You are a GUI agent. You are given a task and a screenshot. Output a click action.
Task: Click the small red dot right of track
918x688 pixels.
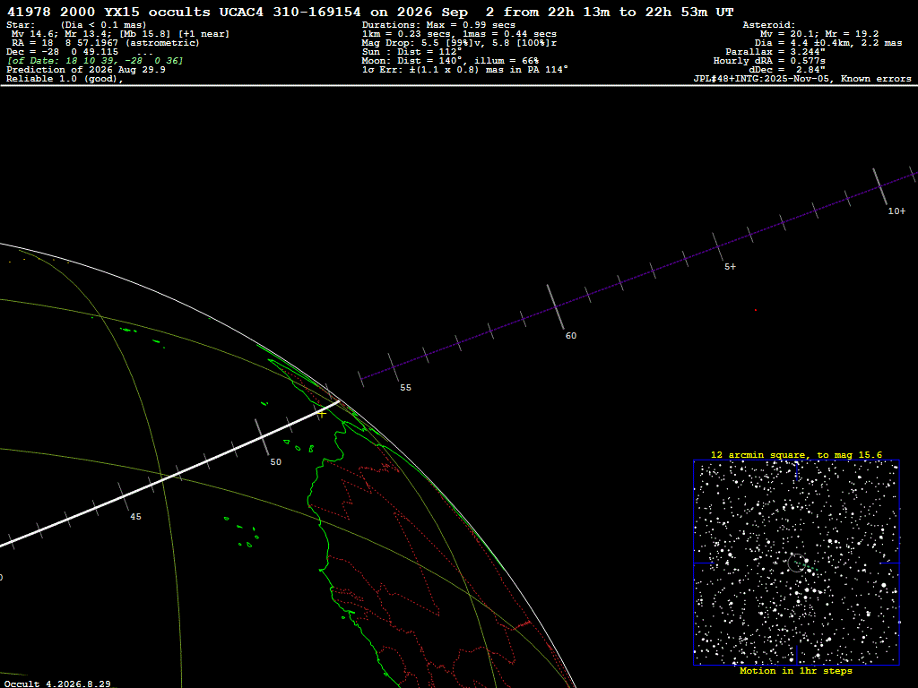(755, 310)
